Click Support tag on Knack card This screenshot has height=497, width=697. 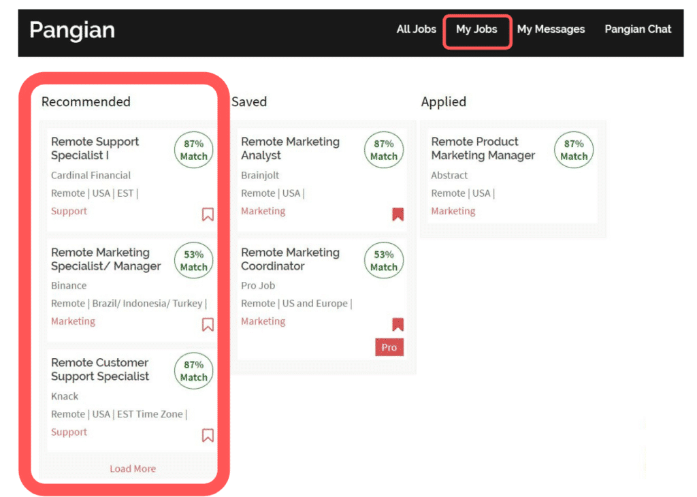point(69,432)
